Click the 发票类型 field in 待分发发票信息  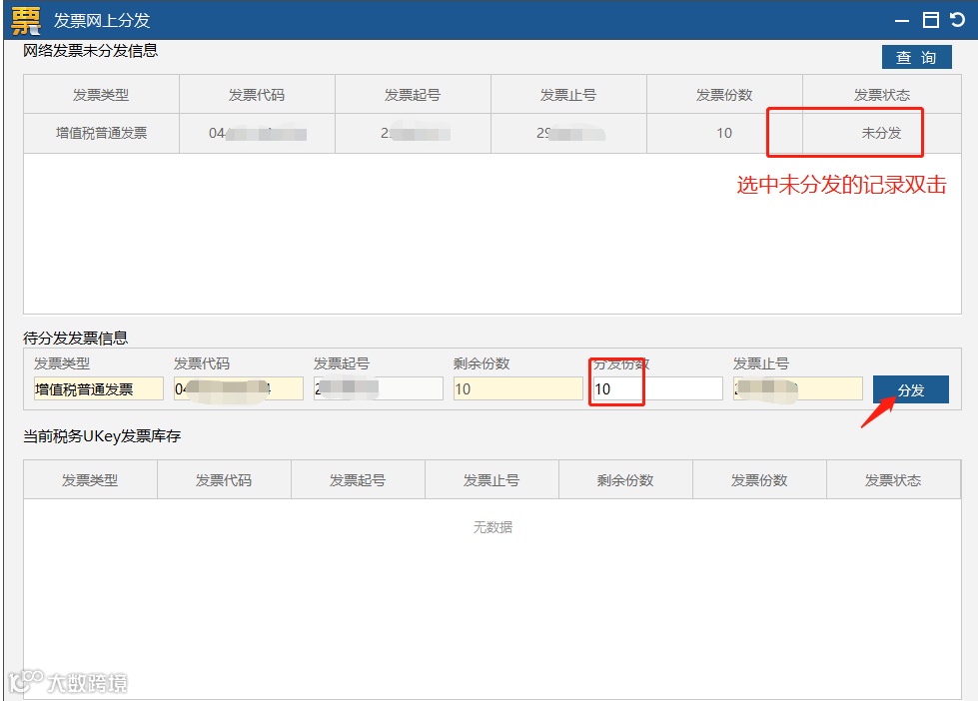(99, 389)
